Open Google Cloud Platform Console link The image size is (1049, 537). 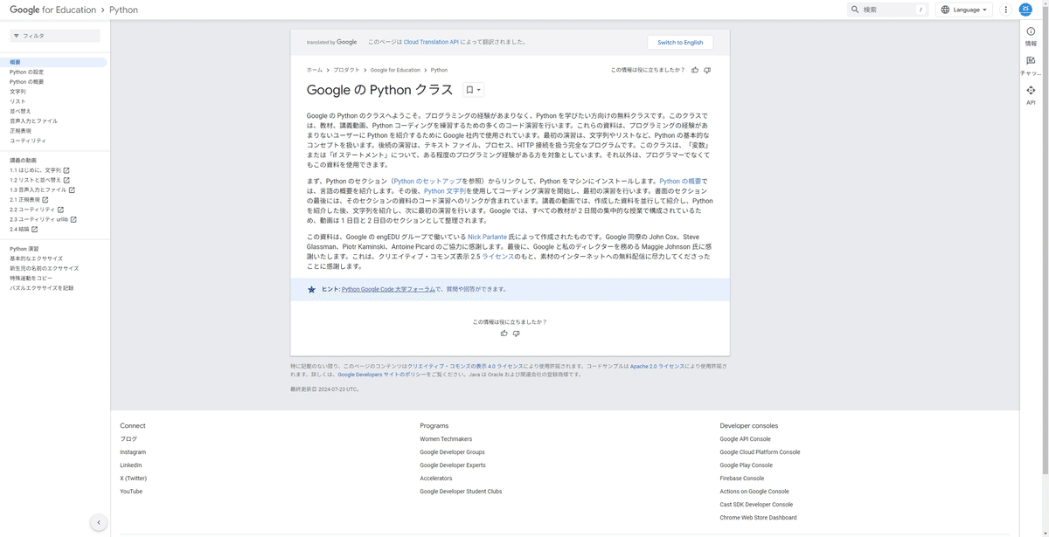point(761,452)
